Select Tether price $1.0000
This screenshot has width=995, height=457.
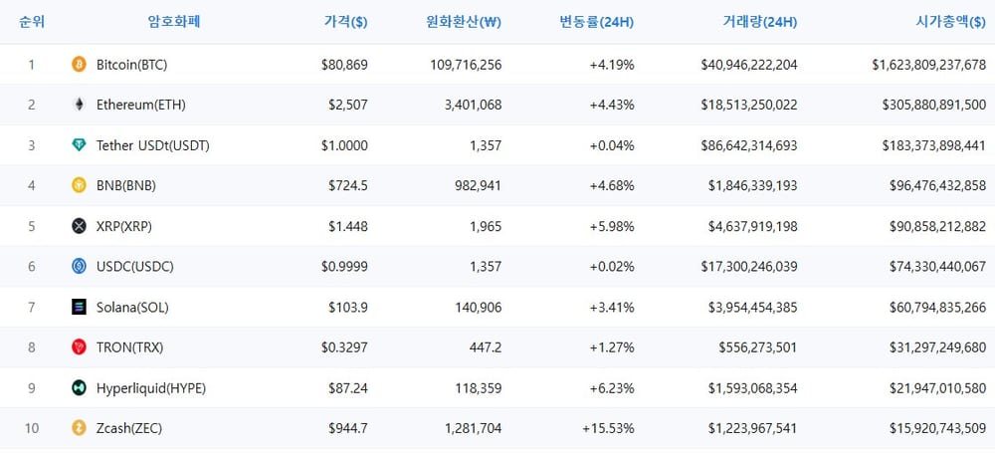pyautogui.click(x=344, y=146)
